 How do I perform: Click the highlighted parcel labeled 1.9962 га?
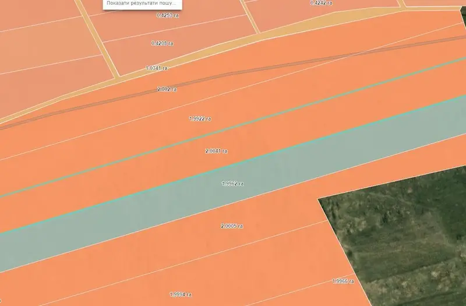[x=233, y=184]
